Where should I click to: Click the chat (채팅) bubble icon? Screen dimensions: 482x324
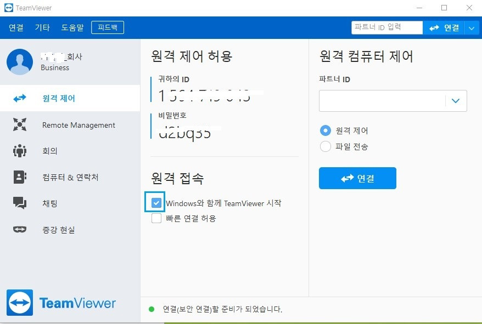pos(20,203)
